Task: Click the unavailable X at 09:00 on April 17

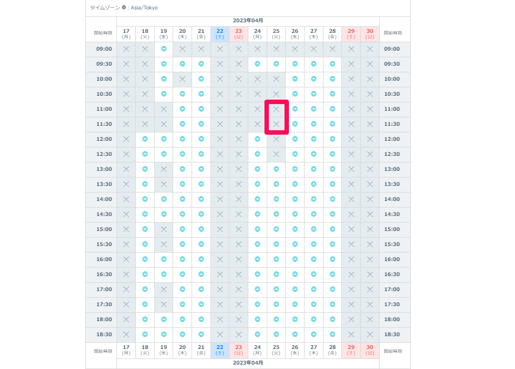Action: coord(126,49)
